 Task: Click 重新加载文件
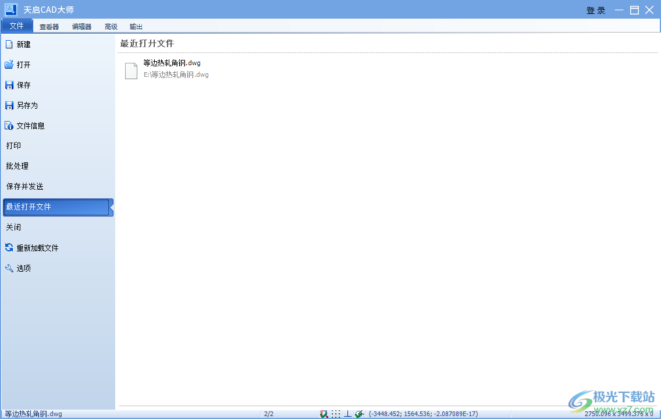click(58, 248)
